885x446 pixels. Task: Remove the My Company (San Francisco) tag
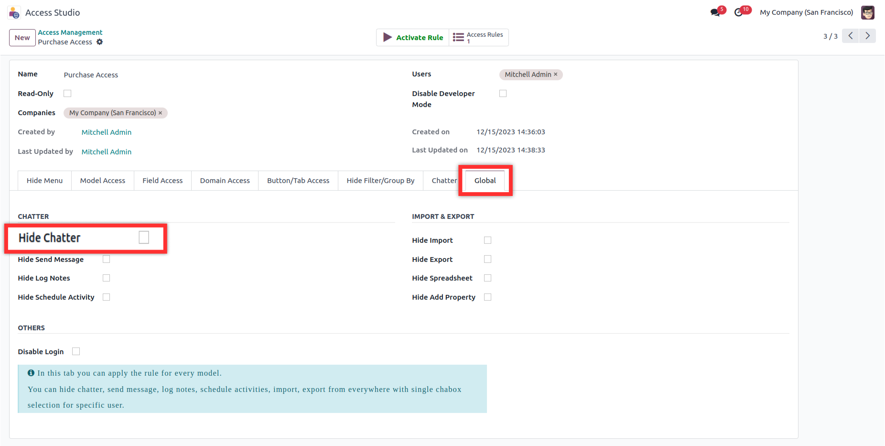(x=161, y=113)
